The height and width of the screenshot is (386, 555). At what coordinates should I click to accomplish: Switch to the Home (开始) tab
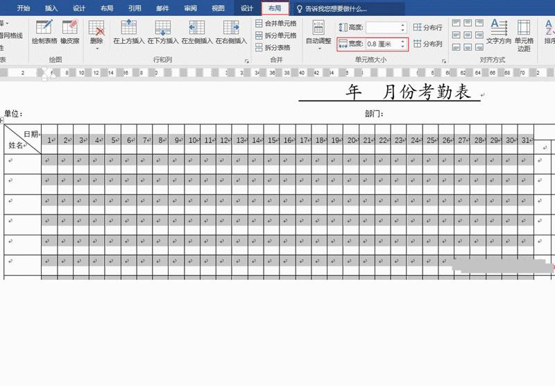[24, 8]
